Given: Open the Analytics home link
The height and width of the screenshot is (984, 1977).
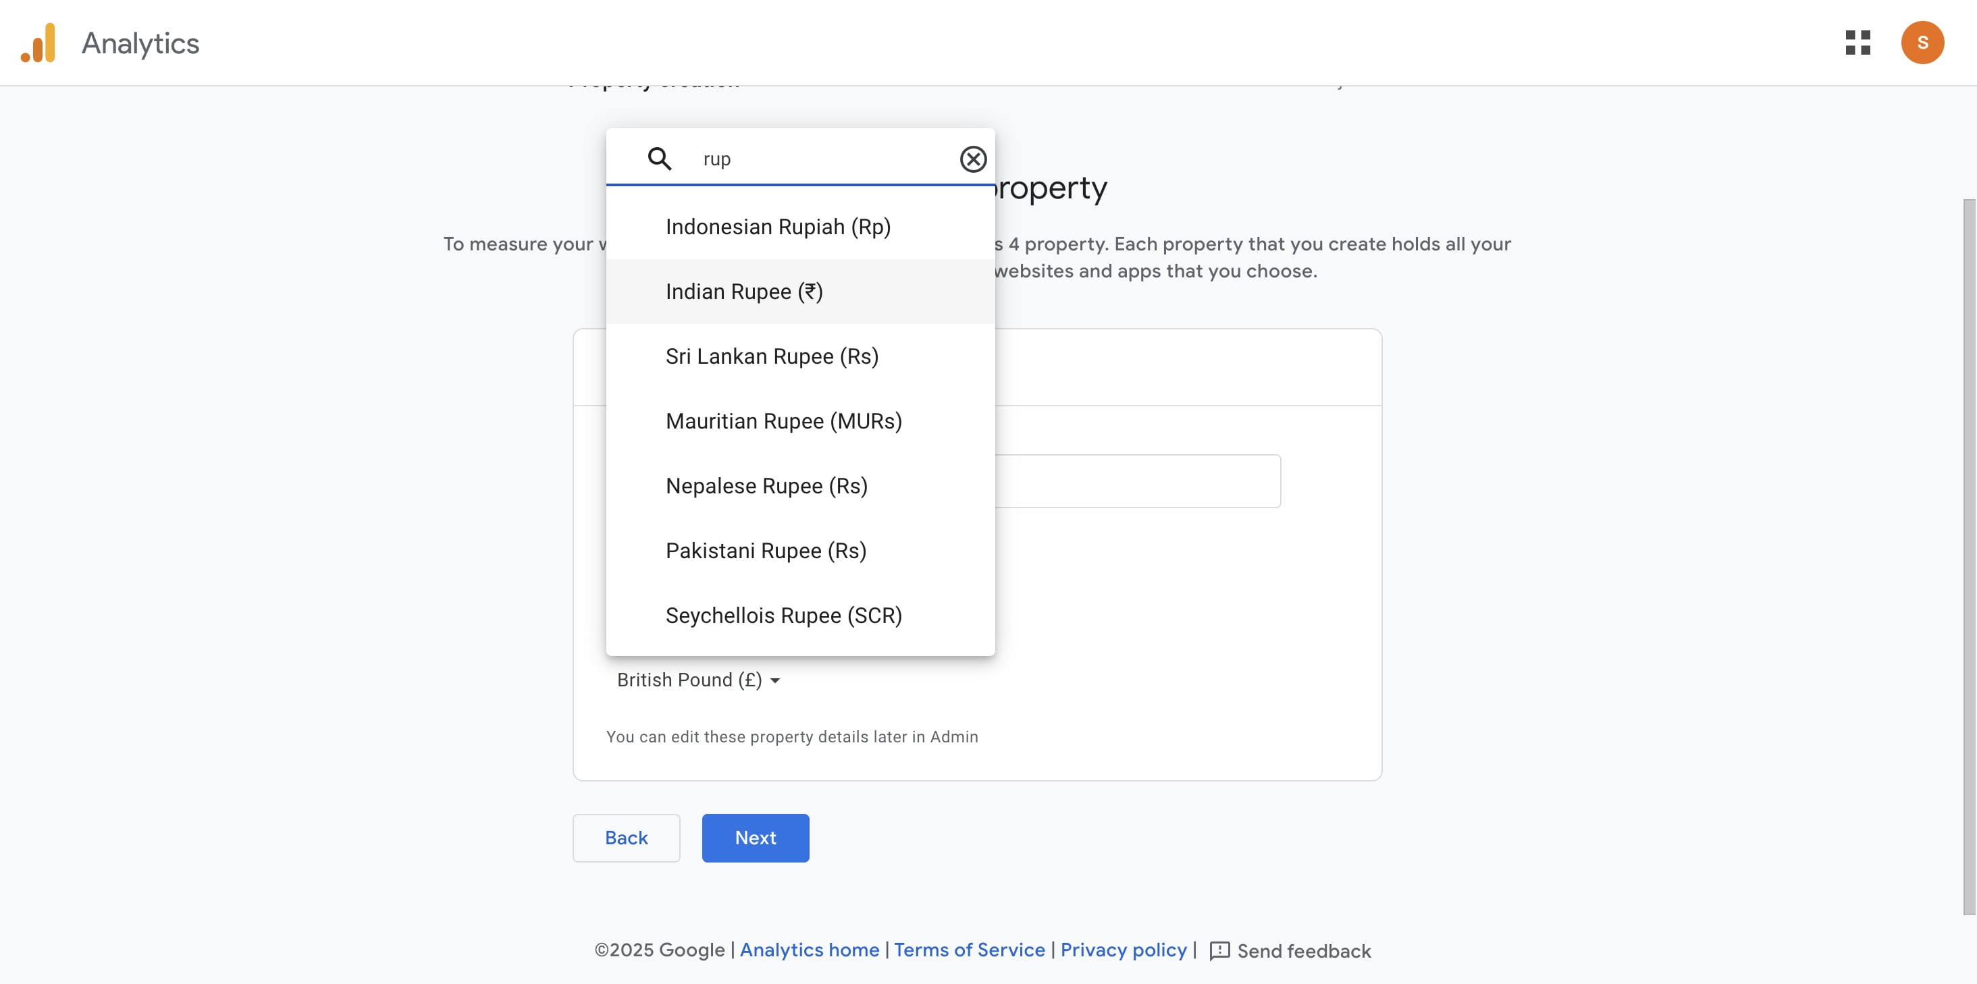Looking at the screenshot, I should point(809,950).
